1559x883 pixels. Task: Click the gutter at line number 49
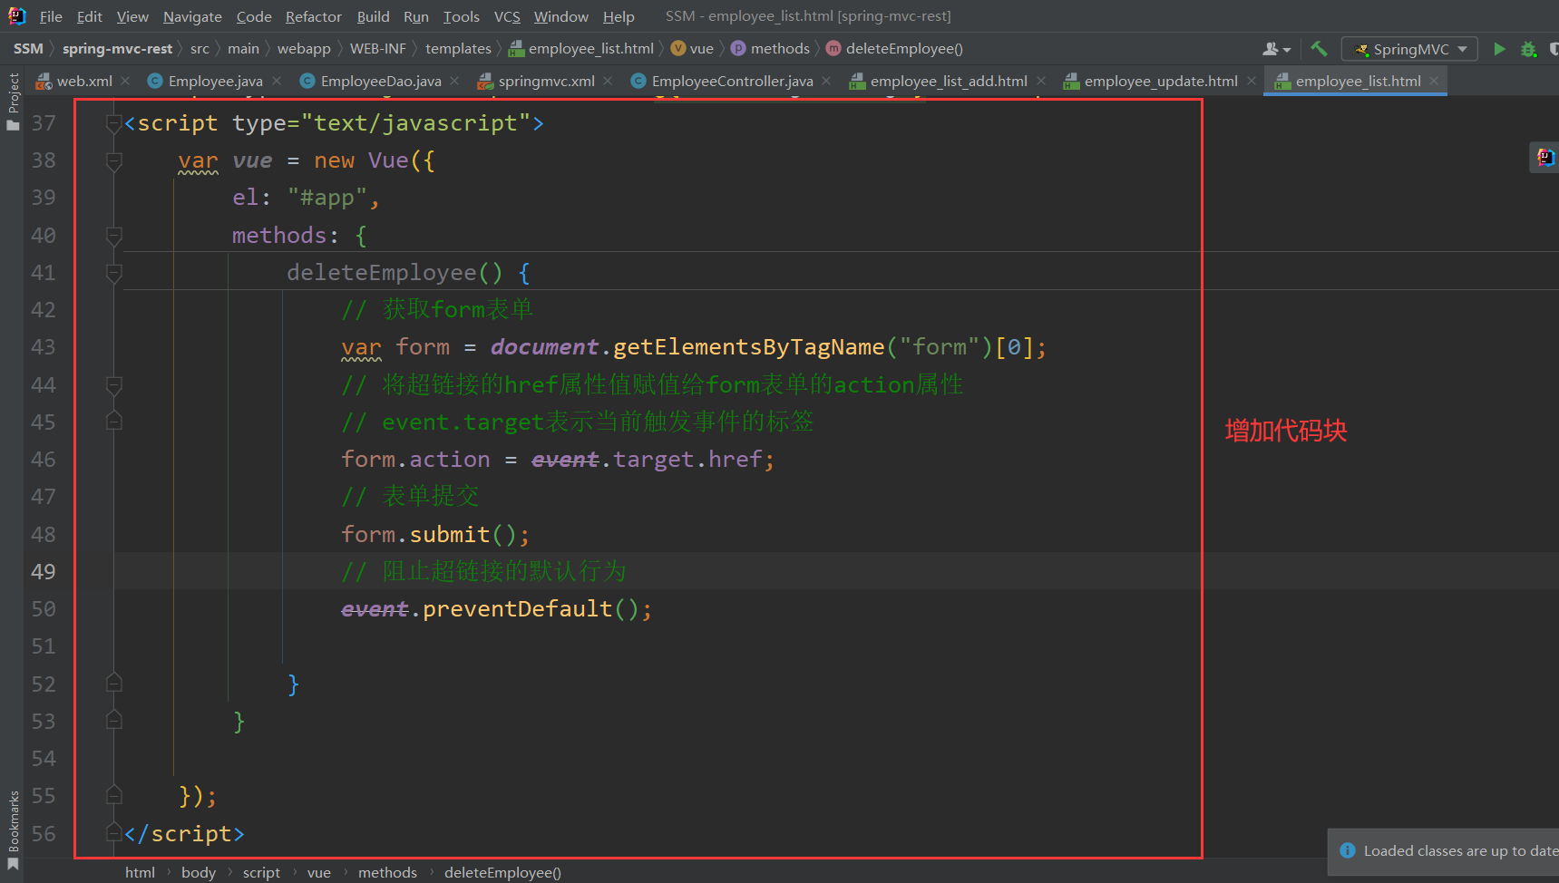coord(44,571)
